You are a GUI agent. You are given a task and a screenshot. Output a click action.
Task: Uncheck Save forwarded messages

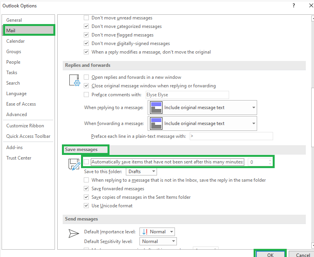click(86, 188)
